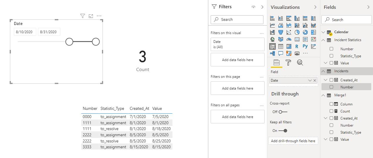This screenshot has height=158, width=373.
Task: Select the Card 123 visual
Action: [297, 39]
